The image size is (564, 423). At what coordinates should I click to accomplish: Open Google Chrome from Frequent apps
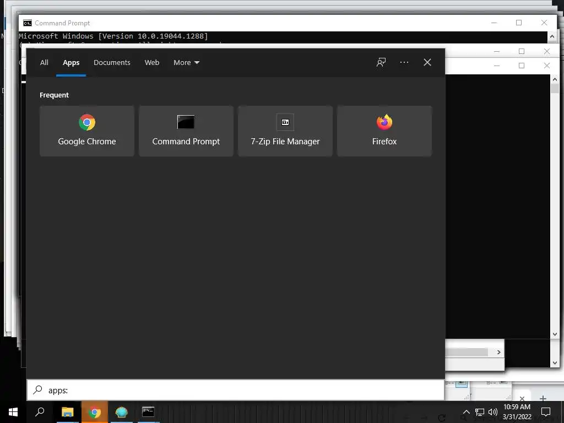click(x=87, y=131)
